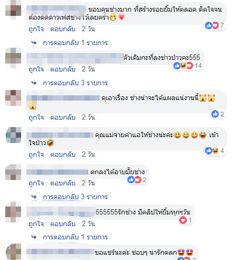The width and height of the screenshot is (243, 260).
Task: Expand การตอบกลับ 3 รายการ under ตกลงได้อาบมั้ยช่าง comment
Action: point(75,196)
